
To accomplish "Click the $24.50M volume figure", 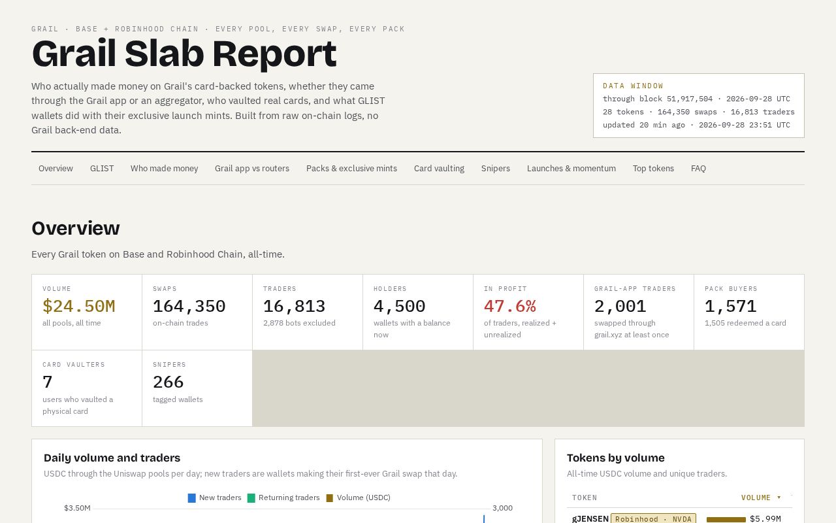I will tap(78, 306).
